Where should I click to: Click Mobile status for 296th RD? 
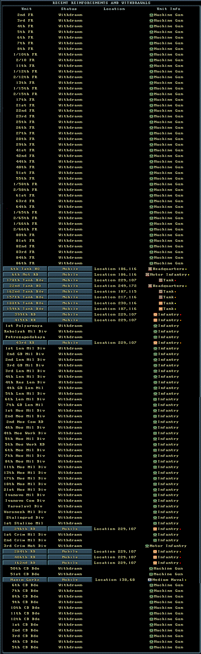(70, 529)
